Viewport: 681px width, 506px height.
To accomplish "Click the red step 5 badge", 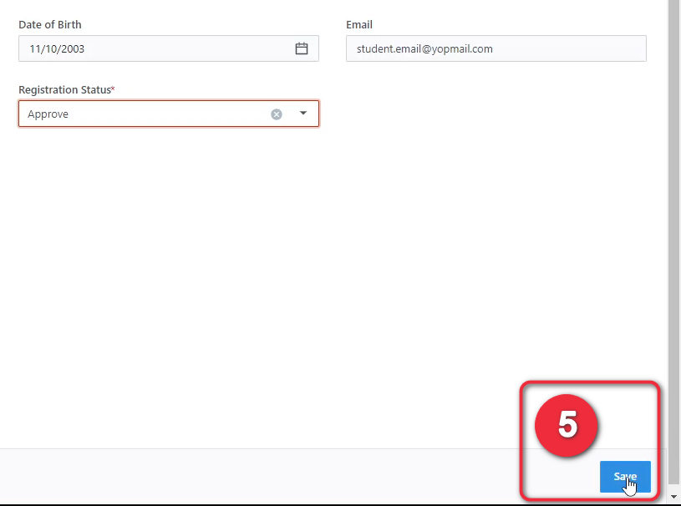I will [x=567, y=424].
